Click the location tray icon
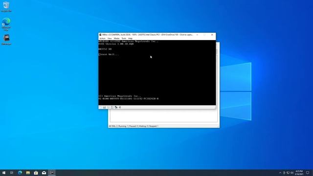This screenshot has height=176, width=313. (284, 173)
